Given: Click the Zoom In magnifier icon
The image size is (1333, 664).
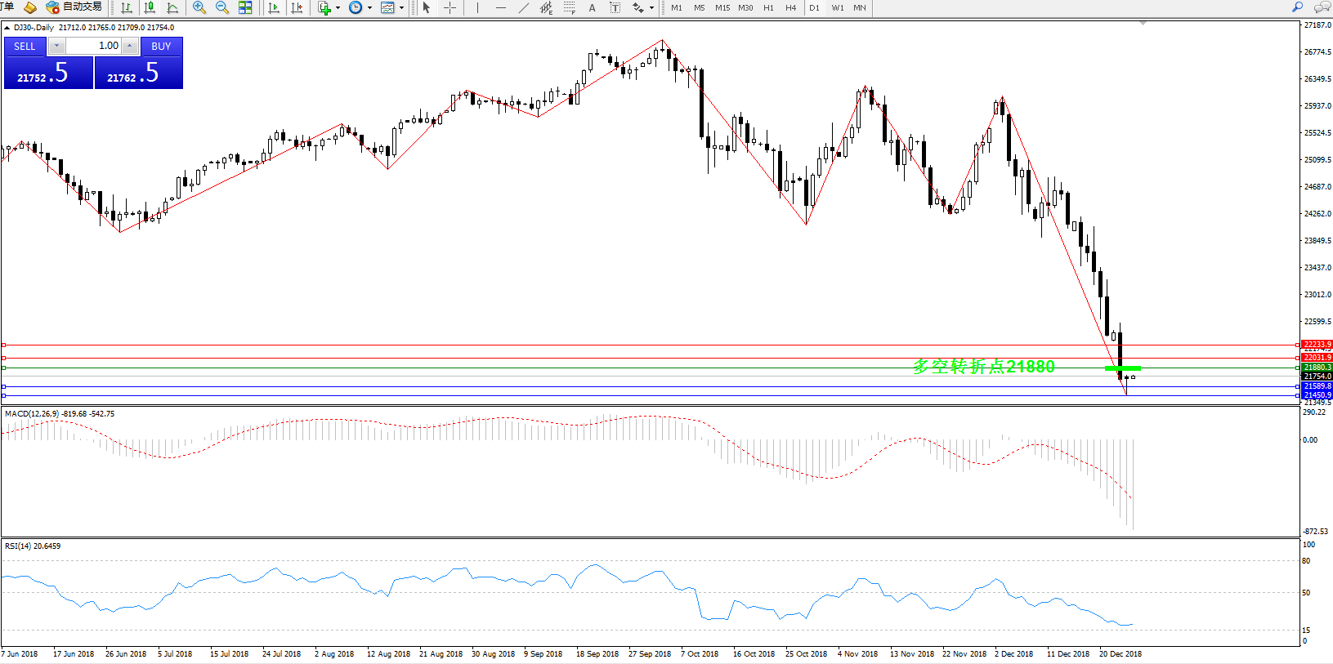Looking at the screenshot, I should tap(199, 7).
